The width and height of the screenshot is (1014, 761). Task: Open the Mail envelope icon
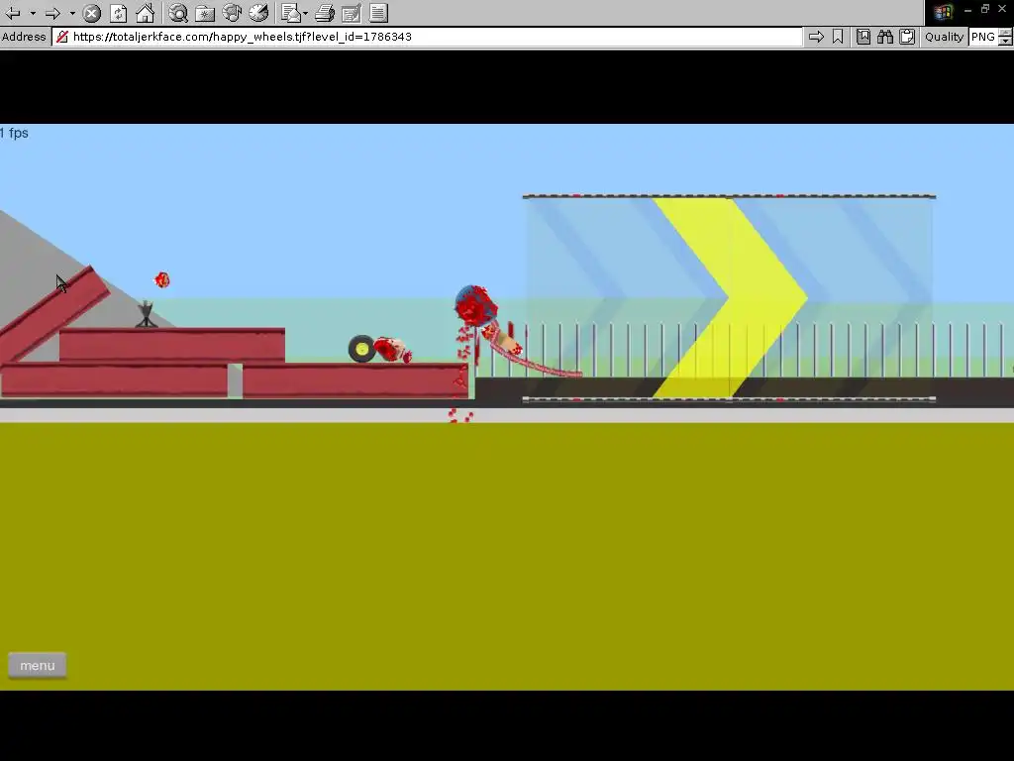click(291, 13)
